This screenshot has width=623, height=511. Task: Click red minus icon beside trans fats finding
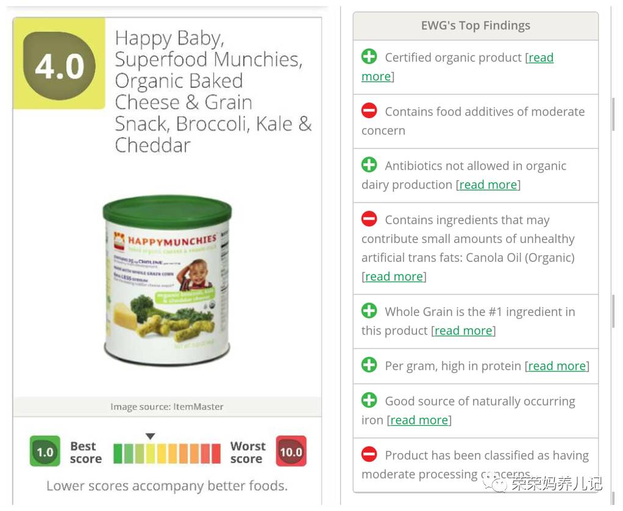[x=369, y=219]
